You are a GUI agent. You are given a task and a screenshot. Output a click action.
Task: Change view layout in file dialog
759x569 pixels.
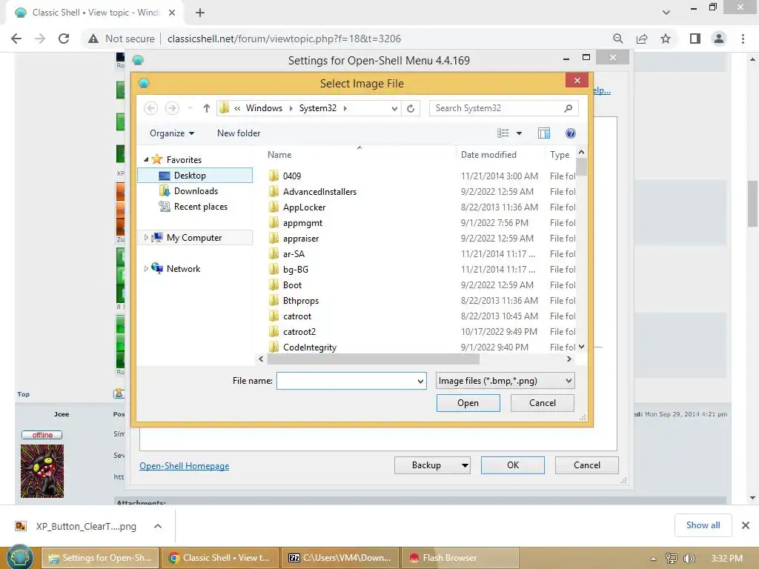(x=503, y=133)
